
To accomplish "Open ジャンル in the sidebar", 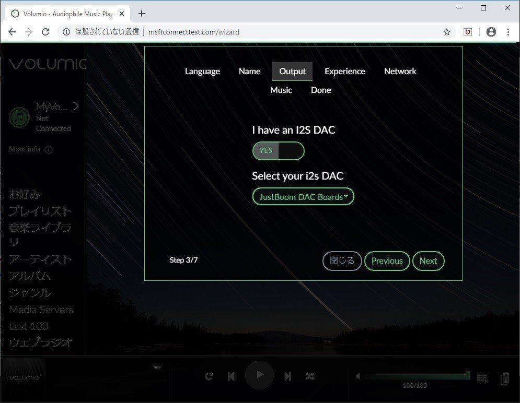I will (x=29, y=293).
